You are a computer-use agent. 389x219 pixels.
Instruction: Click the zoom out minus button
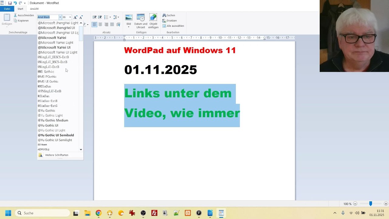pos(355,204)
